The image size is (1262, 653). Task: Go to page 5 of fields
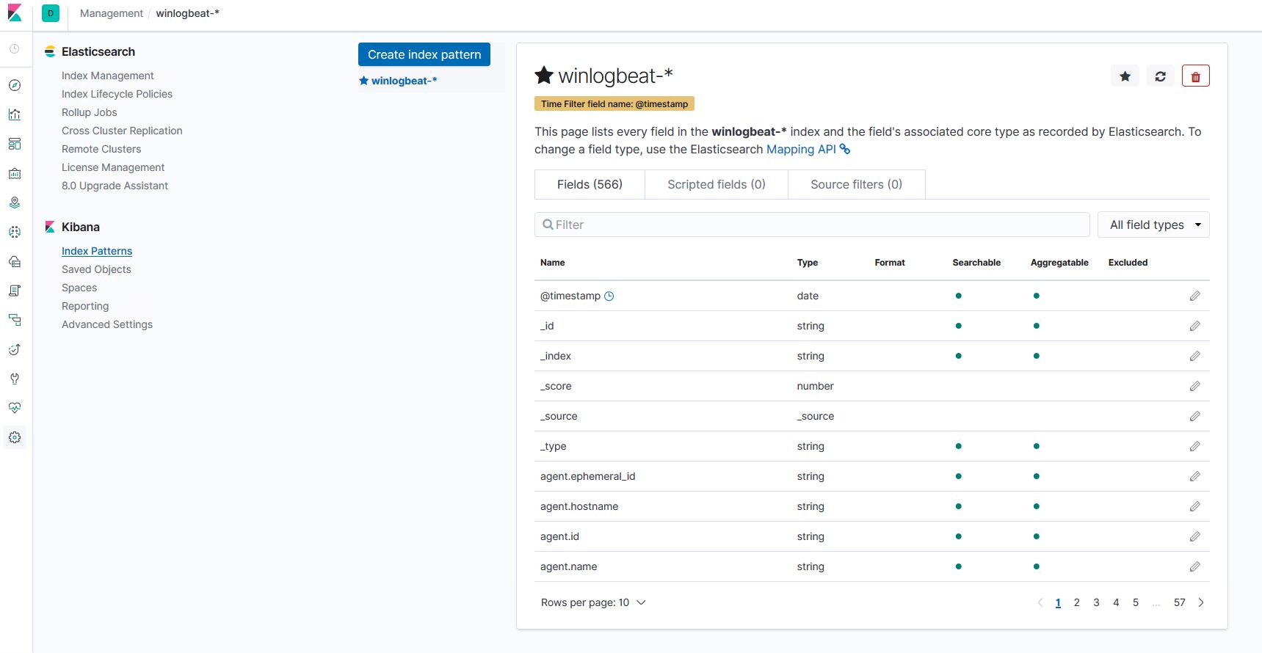[1135, 602]
